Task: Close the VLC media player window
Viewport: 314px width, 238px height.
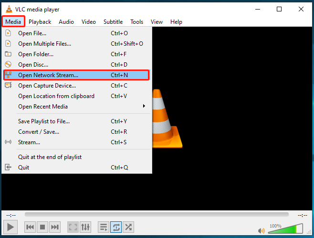Action: point(301,9)
